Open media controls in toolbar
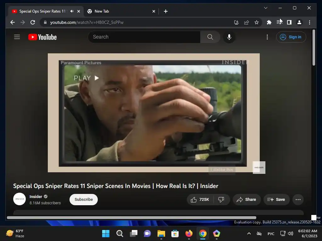 279,22
